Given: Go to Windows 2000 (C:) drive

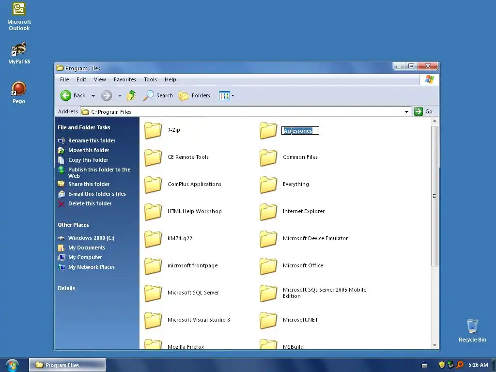Looking at the screenshot, I should click(91, 238).
